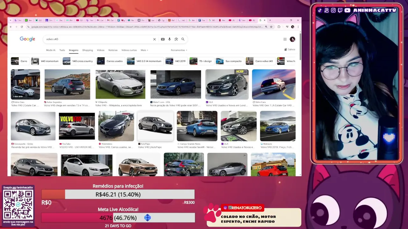Open the Google account profile picture

tap(293, 39)
